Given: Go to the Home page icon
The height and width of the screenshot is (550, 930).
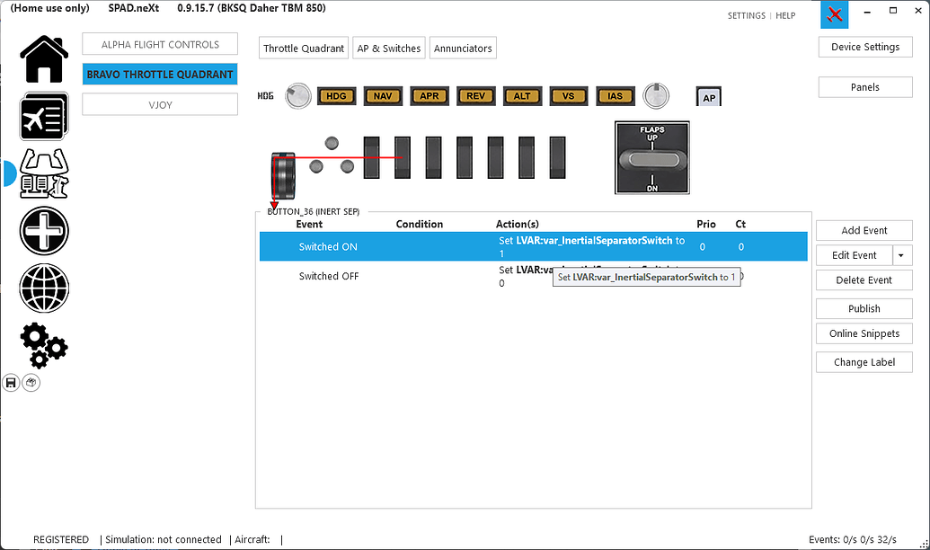Looking at the screenshot, I should (44, 59).
